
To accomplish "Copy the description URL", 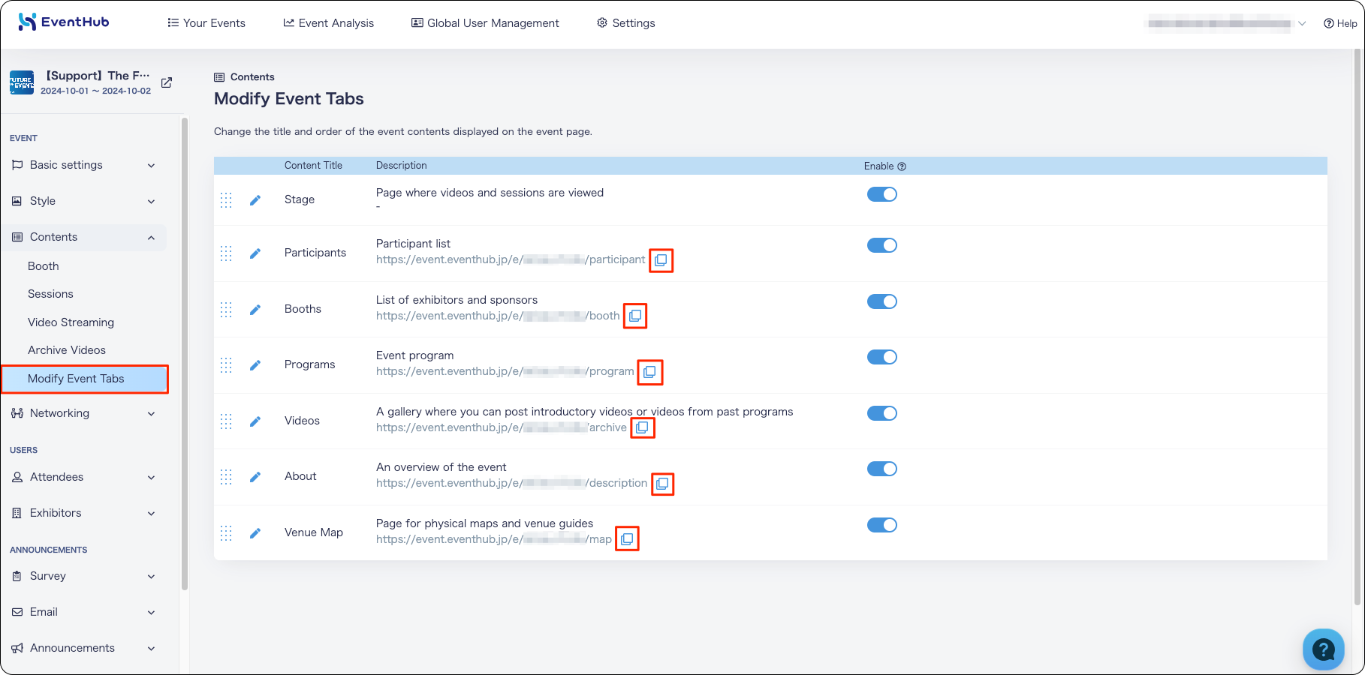I will point(662,484).
